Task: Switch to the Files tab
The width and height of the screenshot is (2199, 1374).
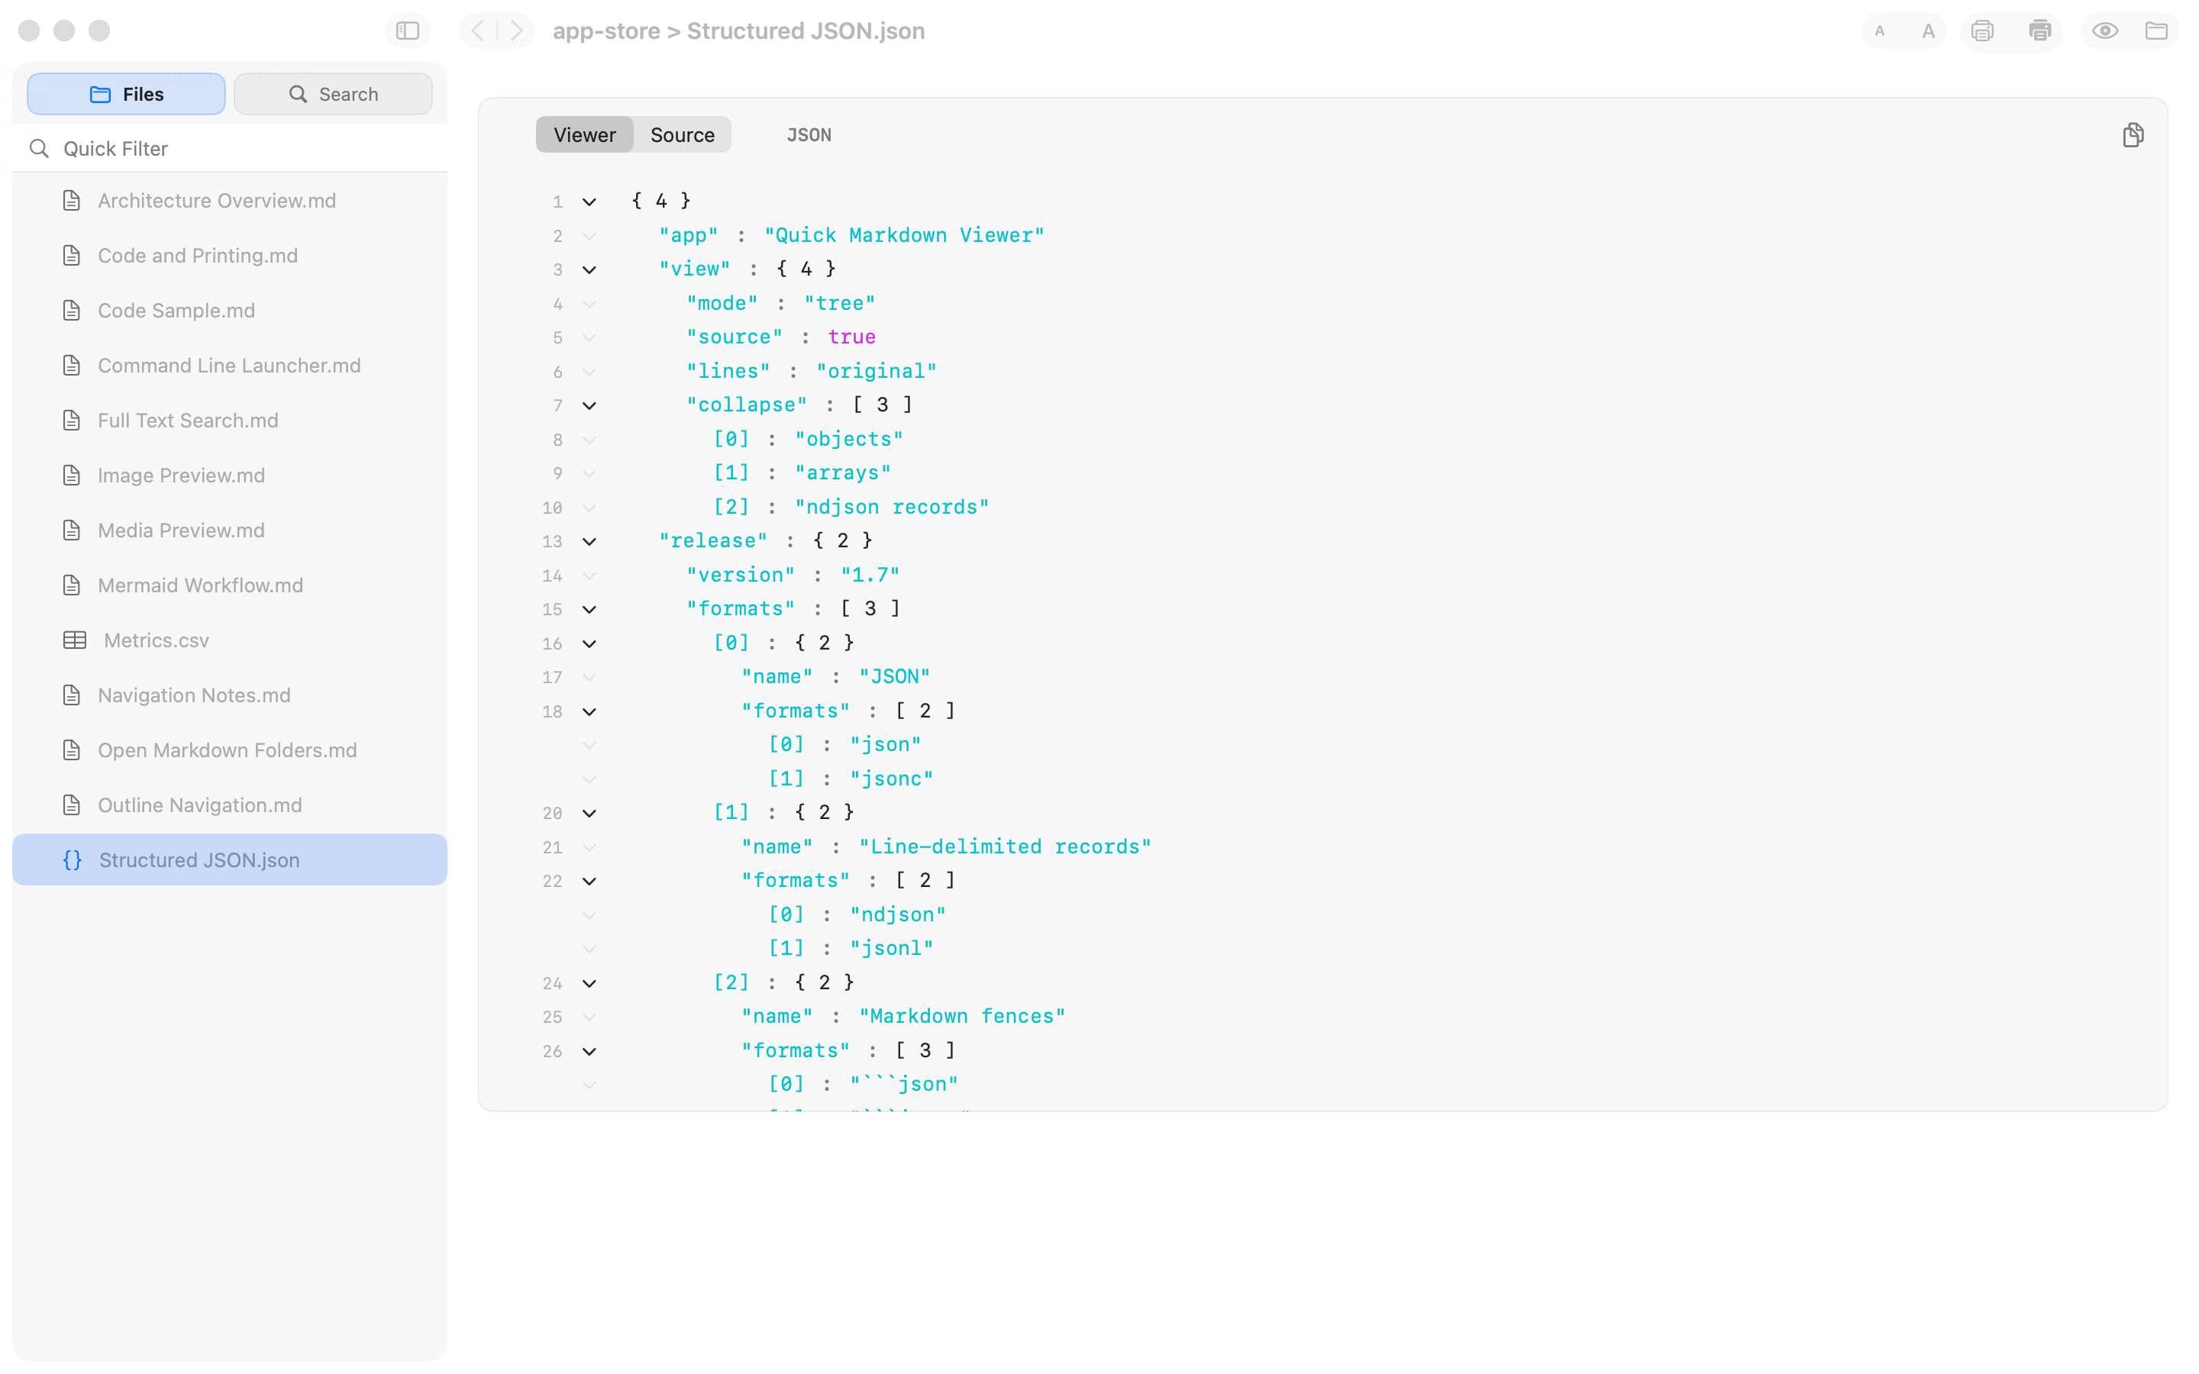Action: (x=126, y=94)
